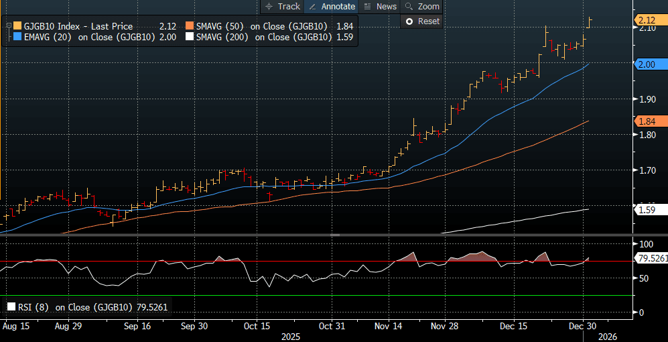This screenshot has width=668, height=342.
Task: Activate the Track crosshair tool
Action: pyautogui.click(x=282, y=6)
